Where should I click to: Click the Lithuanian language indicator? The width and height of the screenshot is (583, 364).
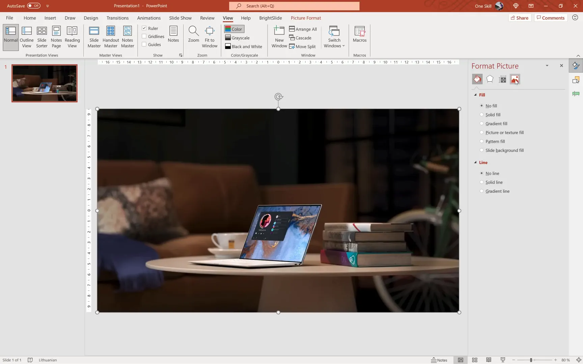48,360
